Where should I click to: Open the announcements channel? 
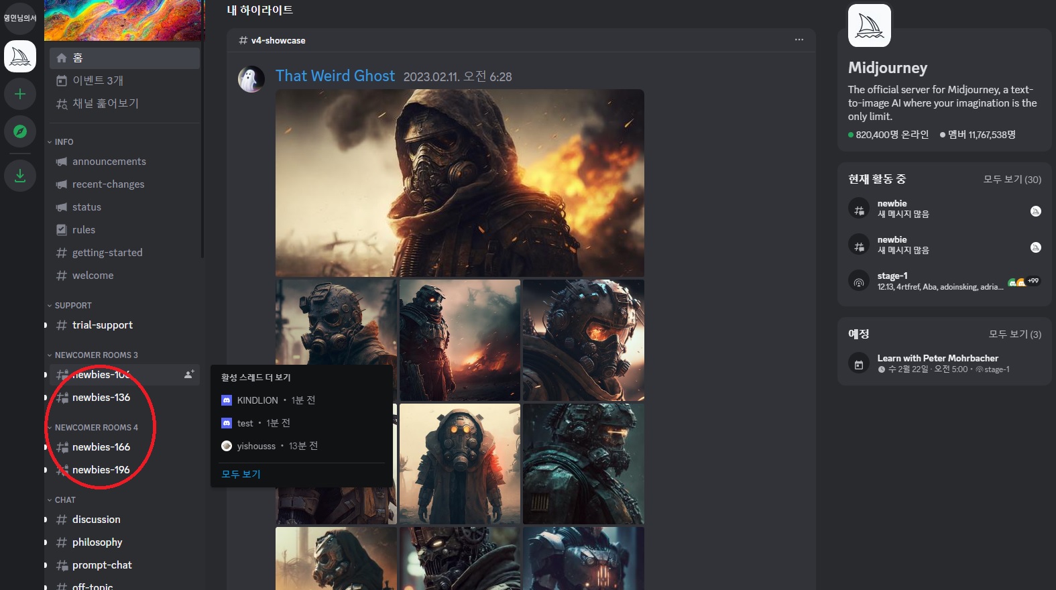tap(125, 162)
